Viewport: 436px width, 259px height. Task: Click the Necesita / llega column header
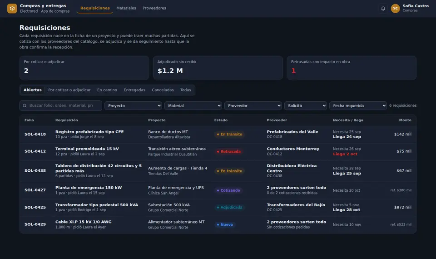coord(348,120)
